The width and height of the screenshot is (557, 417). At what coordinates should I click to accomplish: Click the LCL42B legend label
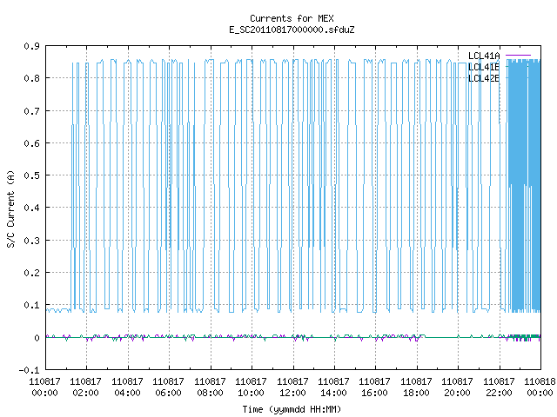tap(484, 78)
